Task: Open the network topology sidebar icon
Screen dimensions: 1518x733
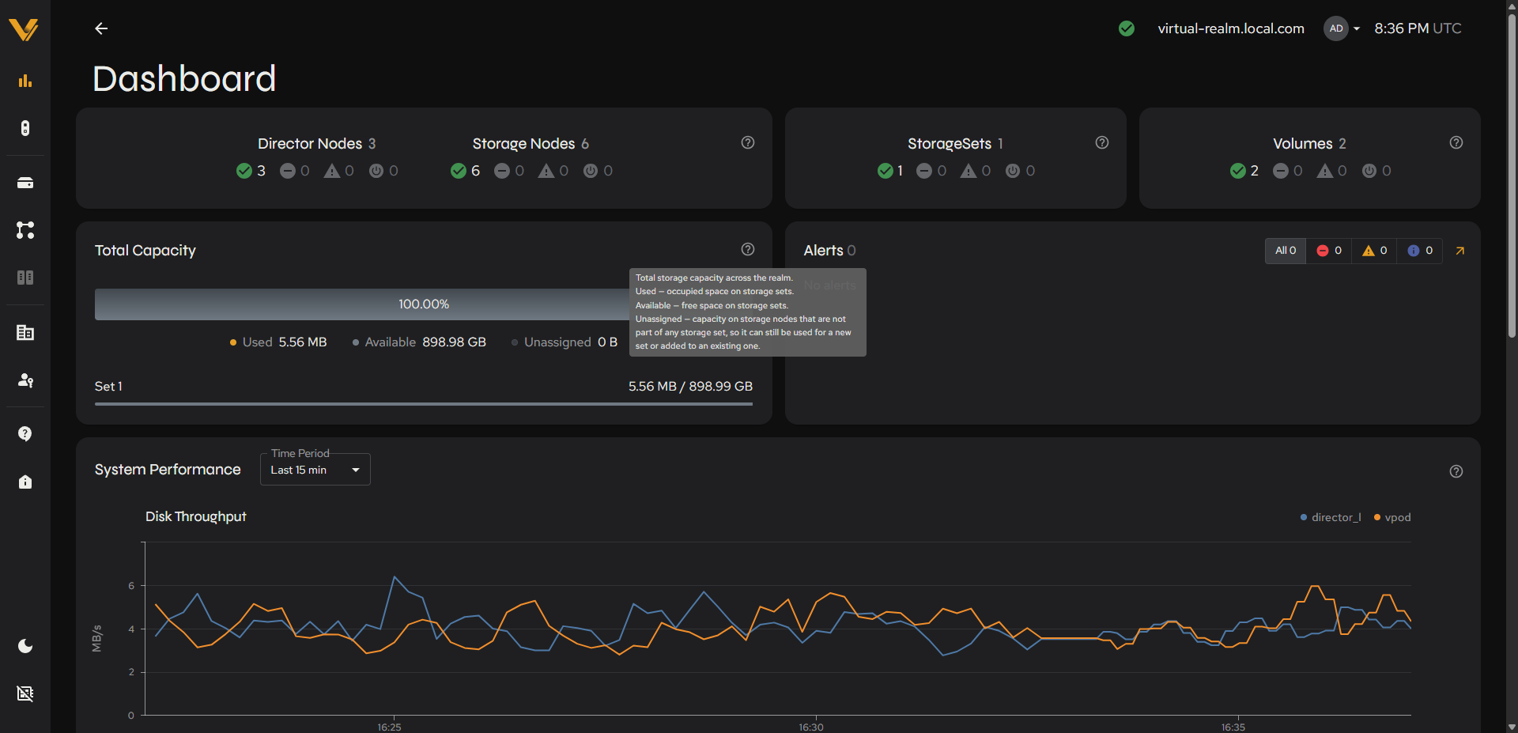Action: [x=25, y=230]
